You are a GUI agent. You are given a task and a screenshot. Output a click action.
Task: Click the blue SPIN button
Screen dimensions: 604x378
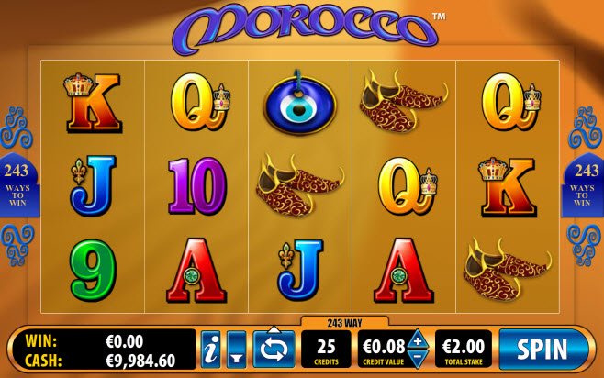pyautogui.click(x=543, y=350)
